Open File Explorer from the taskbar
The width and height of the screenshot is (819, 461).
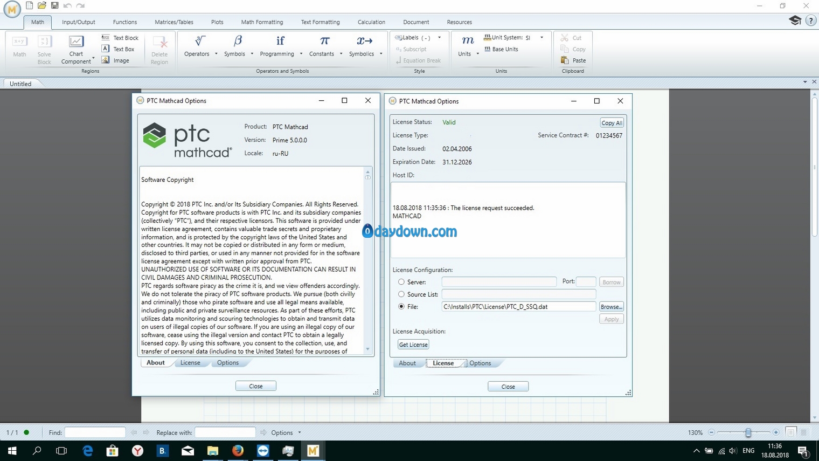click(213, 450)
